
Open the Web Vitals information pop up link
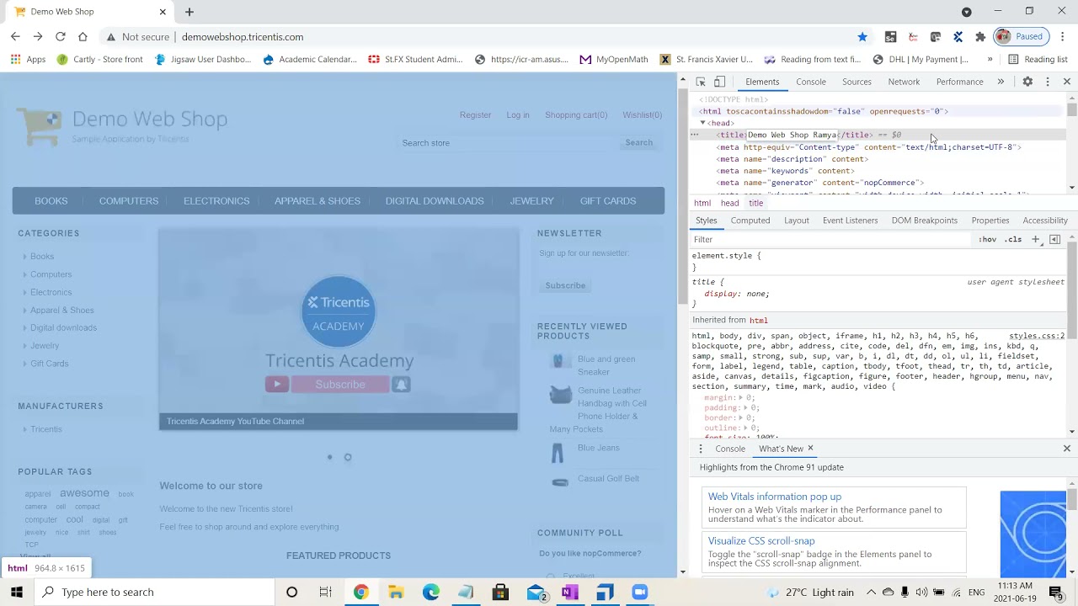coord(775,497)
